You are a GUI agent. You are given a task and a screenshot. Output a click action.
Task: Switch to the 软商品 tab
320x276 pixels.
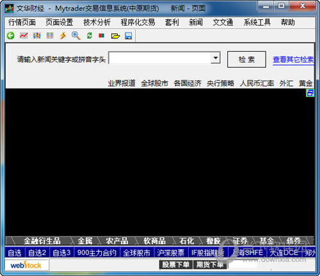pos(154,241)
